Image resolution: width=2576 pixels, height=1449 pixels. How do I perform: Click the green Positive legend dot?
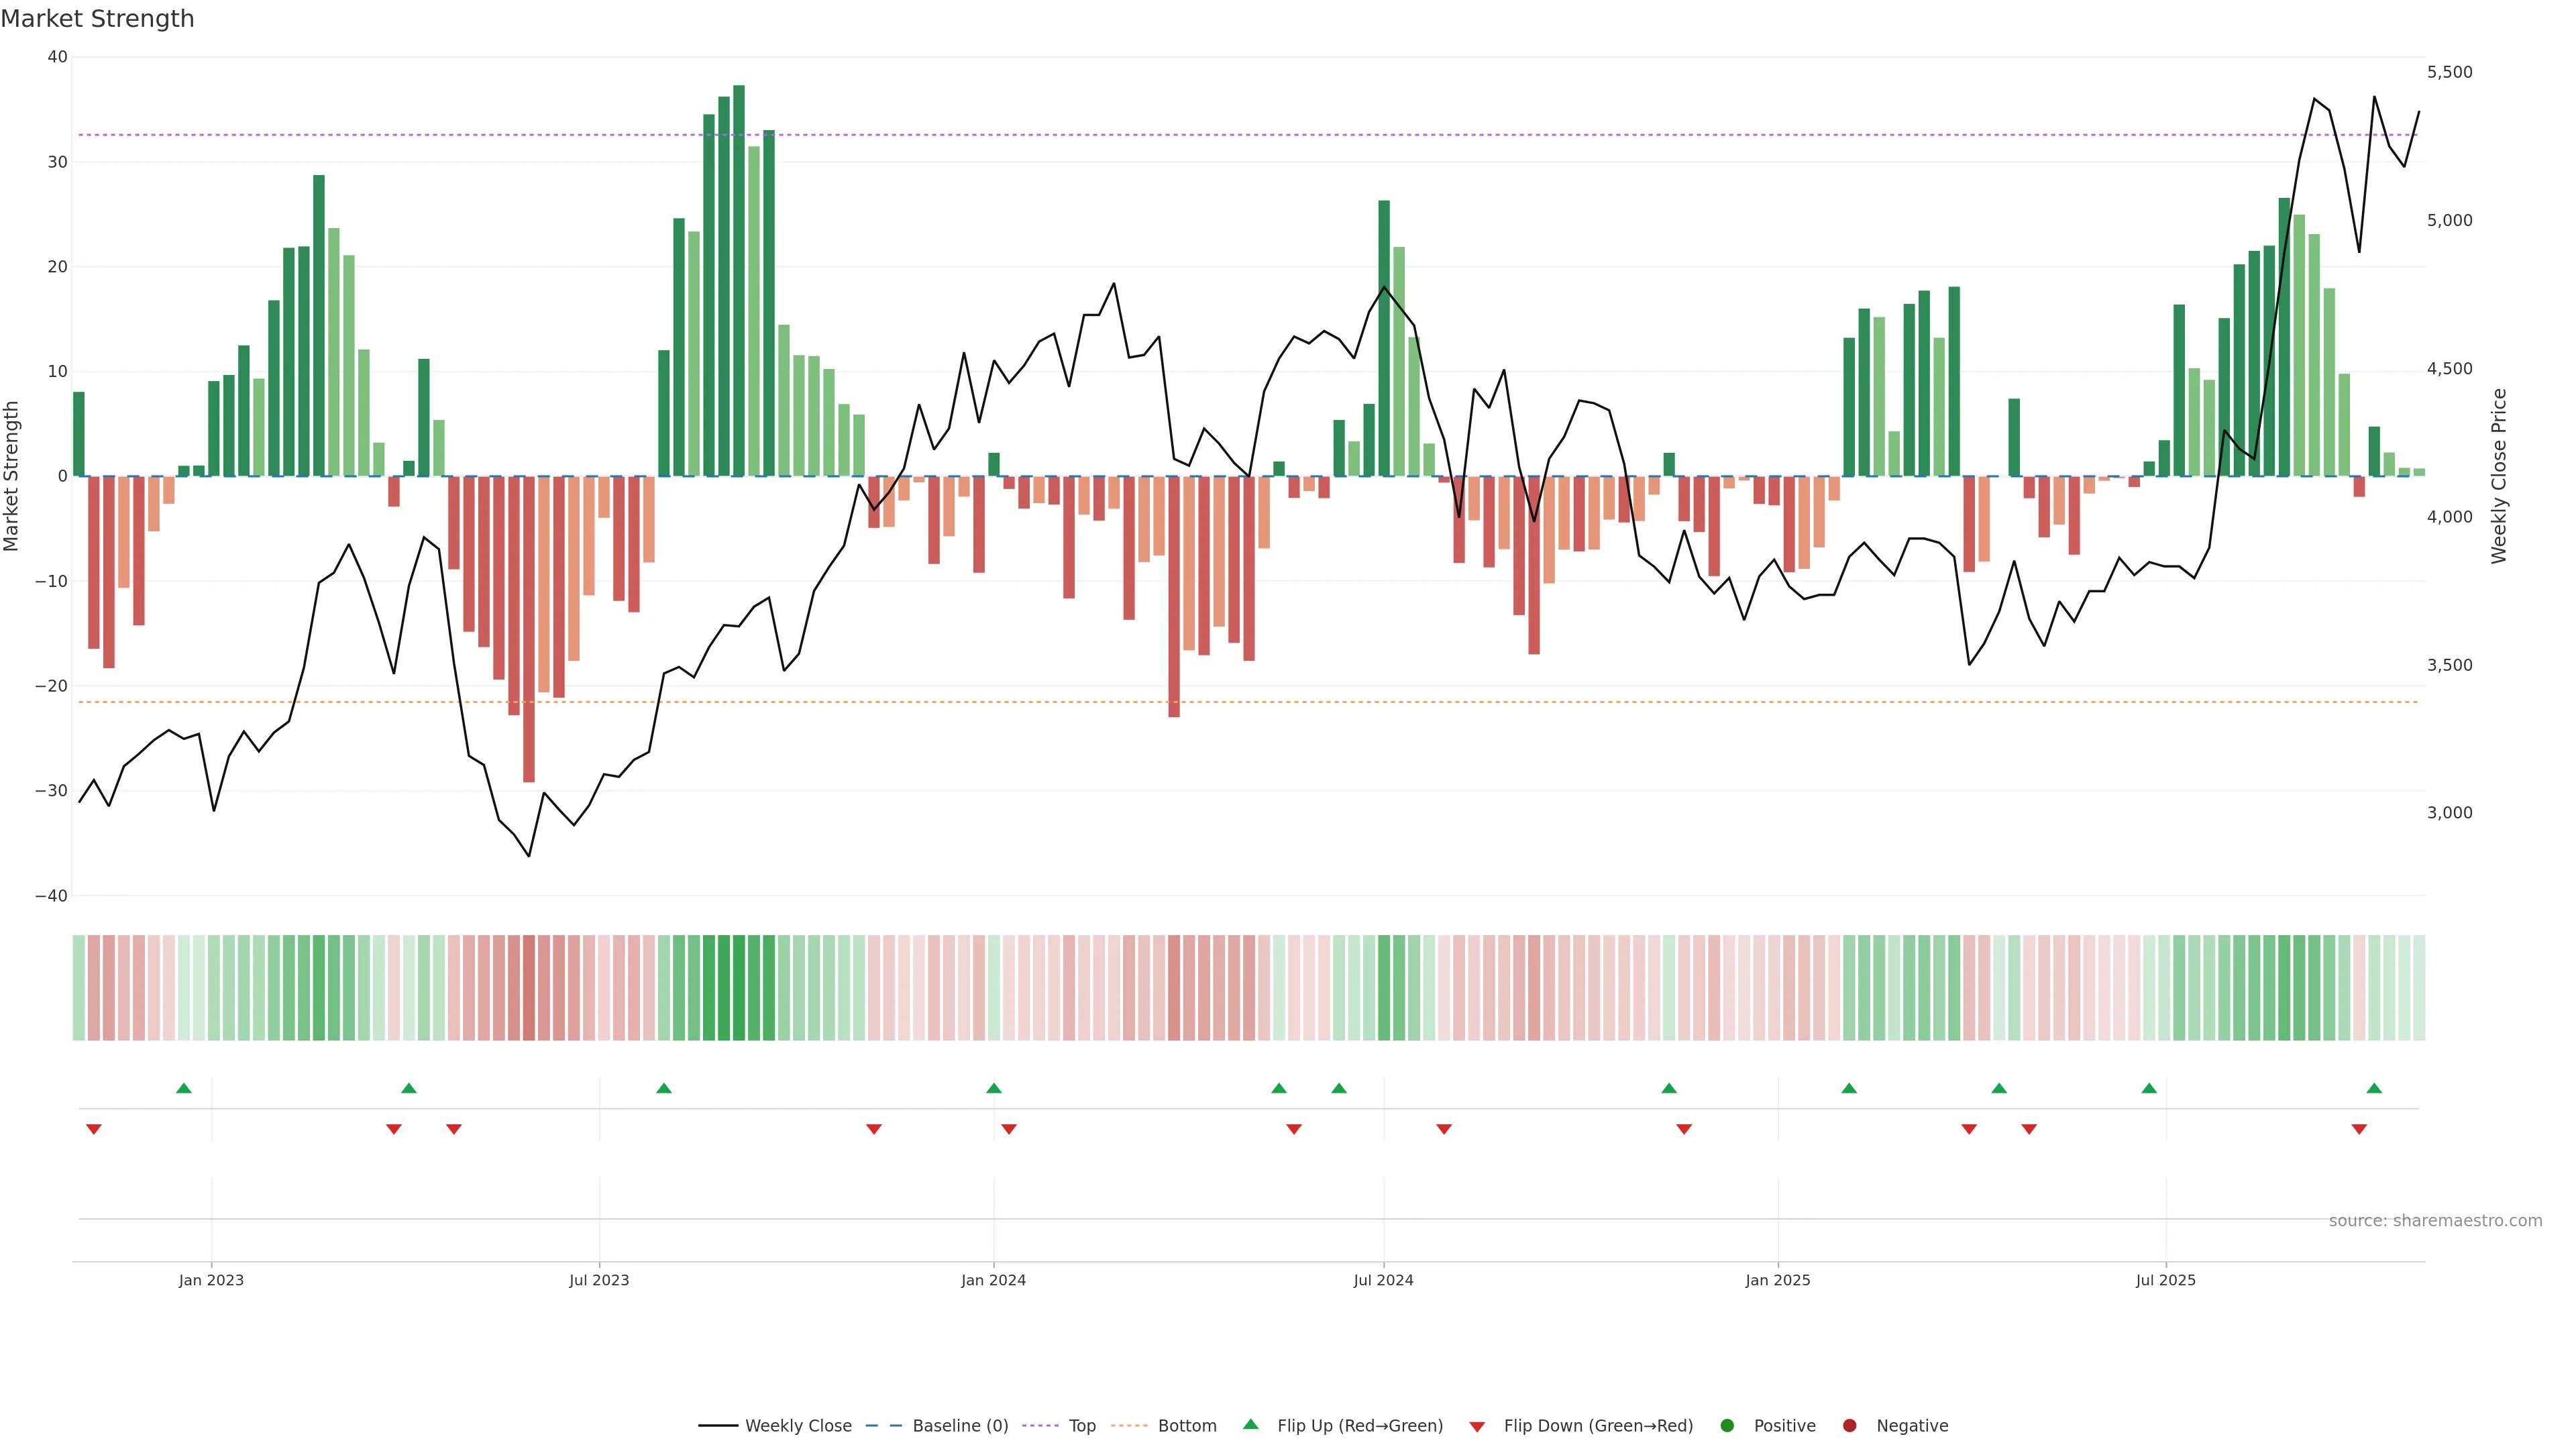(x=1727, y=1426)
